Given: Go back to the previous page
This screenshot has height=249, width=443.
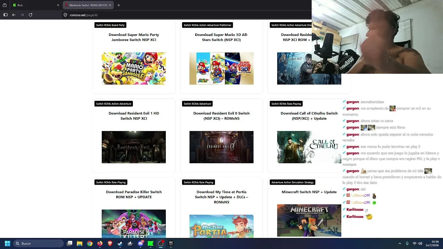Looking at the screenshot, I should tap(14, 15).
